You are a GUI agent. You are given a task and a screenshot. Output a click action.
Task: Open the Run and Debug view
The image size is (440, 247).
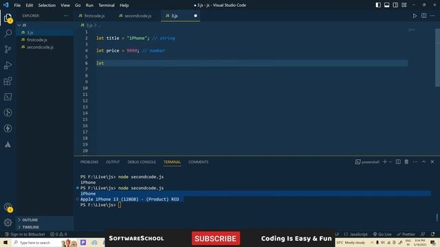[8, 65]
